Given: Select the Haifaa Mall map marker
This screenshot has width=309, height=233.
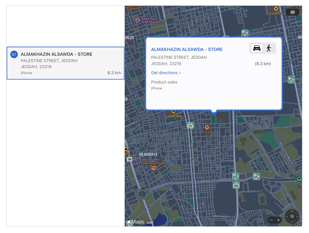Looking at the screenshot, I should pos(174,111).
